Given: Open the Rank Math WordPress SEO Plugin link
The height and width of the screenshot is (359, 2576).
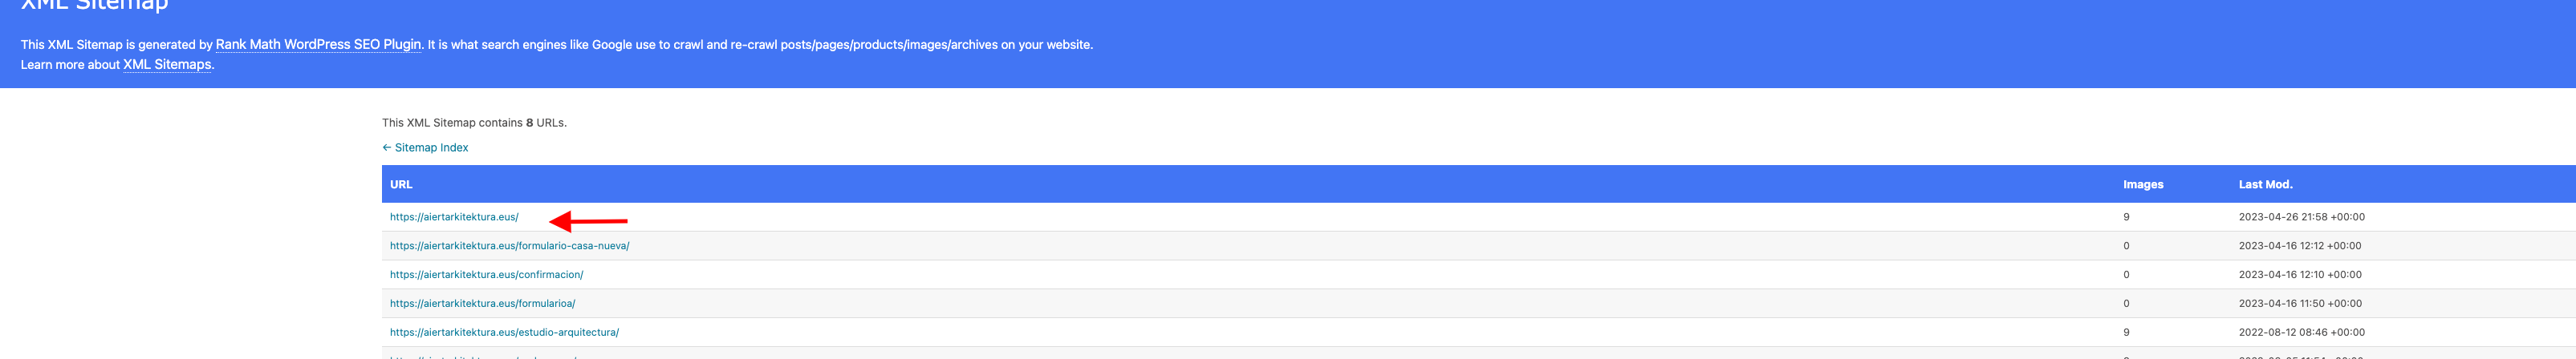Looking at the screenshot, I should coord(318,44).
